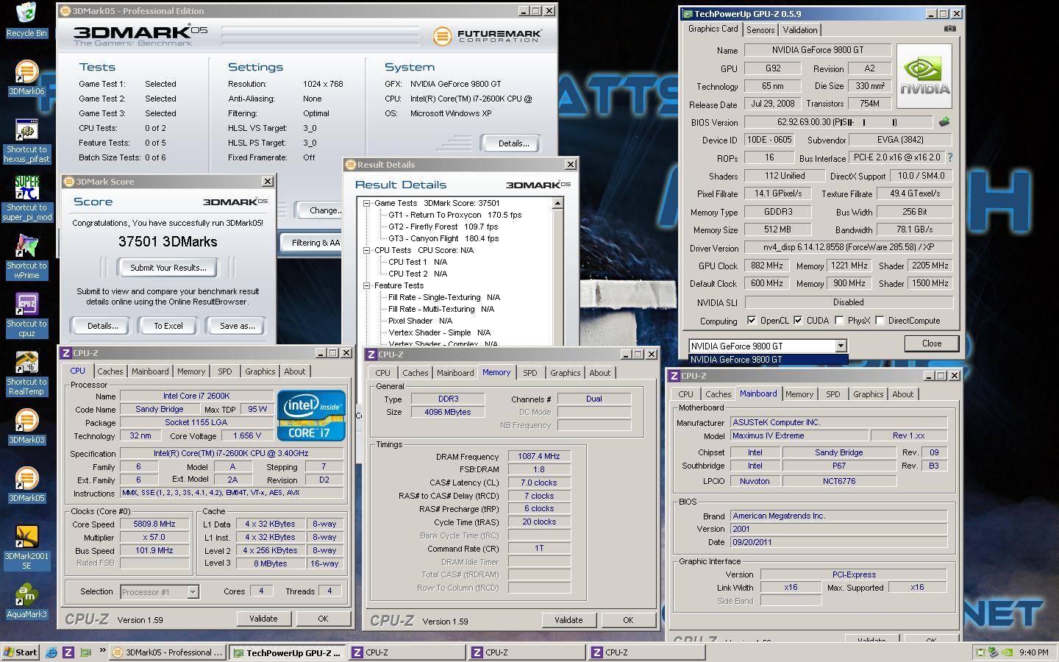Open the GPU selection dropdown in GPU-Z
The height and width of the screenshot is (662, 1059).
pyautogui.click(x=841, y=346)
